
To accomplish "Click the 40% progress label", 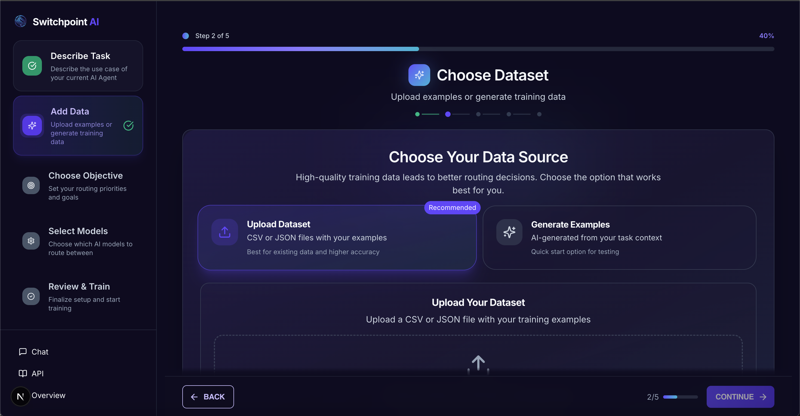I will [767, 36].
